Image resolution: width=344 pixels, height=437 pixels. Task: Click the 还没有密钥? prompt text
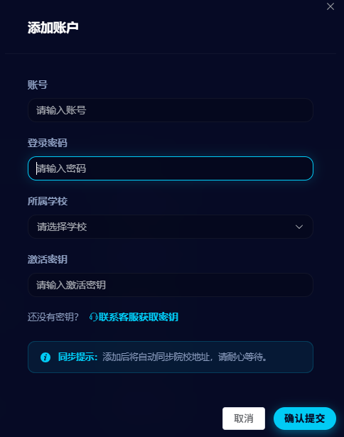tap(53, 317)
